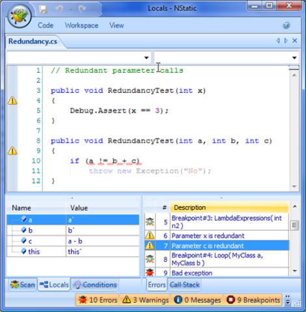Click the Undo arrow icon
Image resolution: width=306 pixels, height=312 pixels.
(x=59, y=9)
